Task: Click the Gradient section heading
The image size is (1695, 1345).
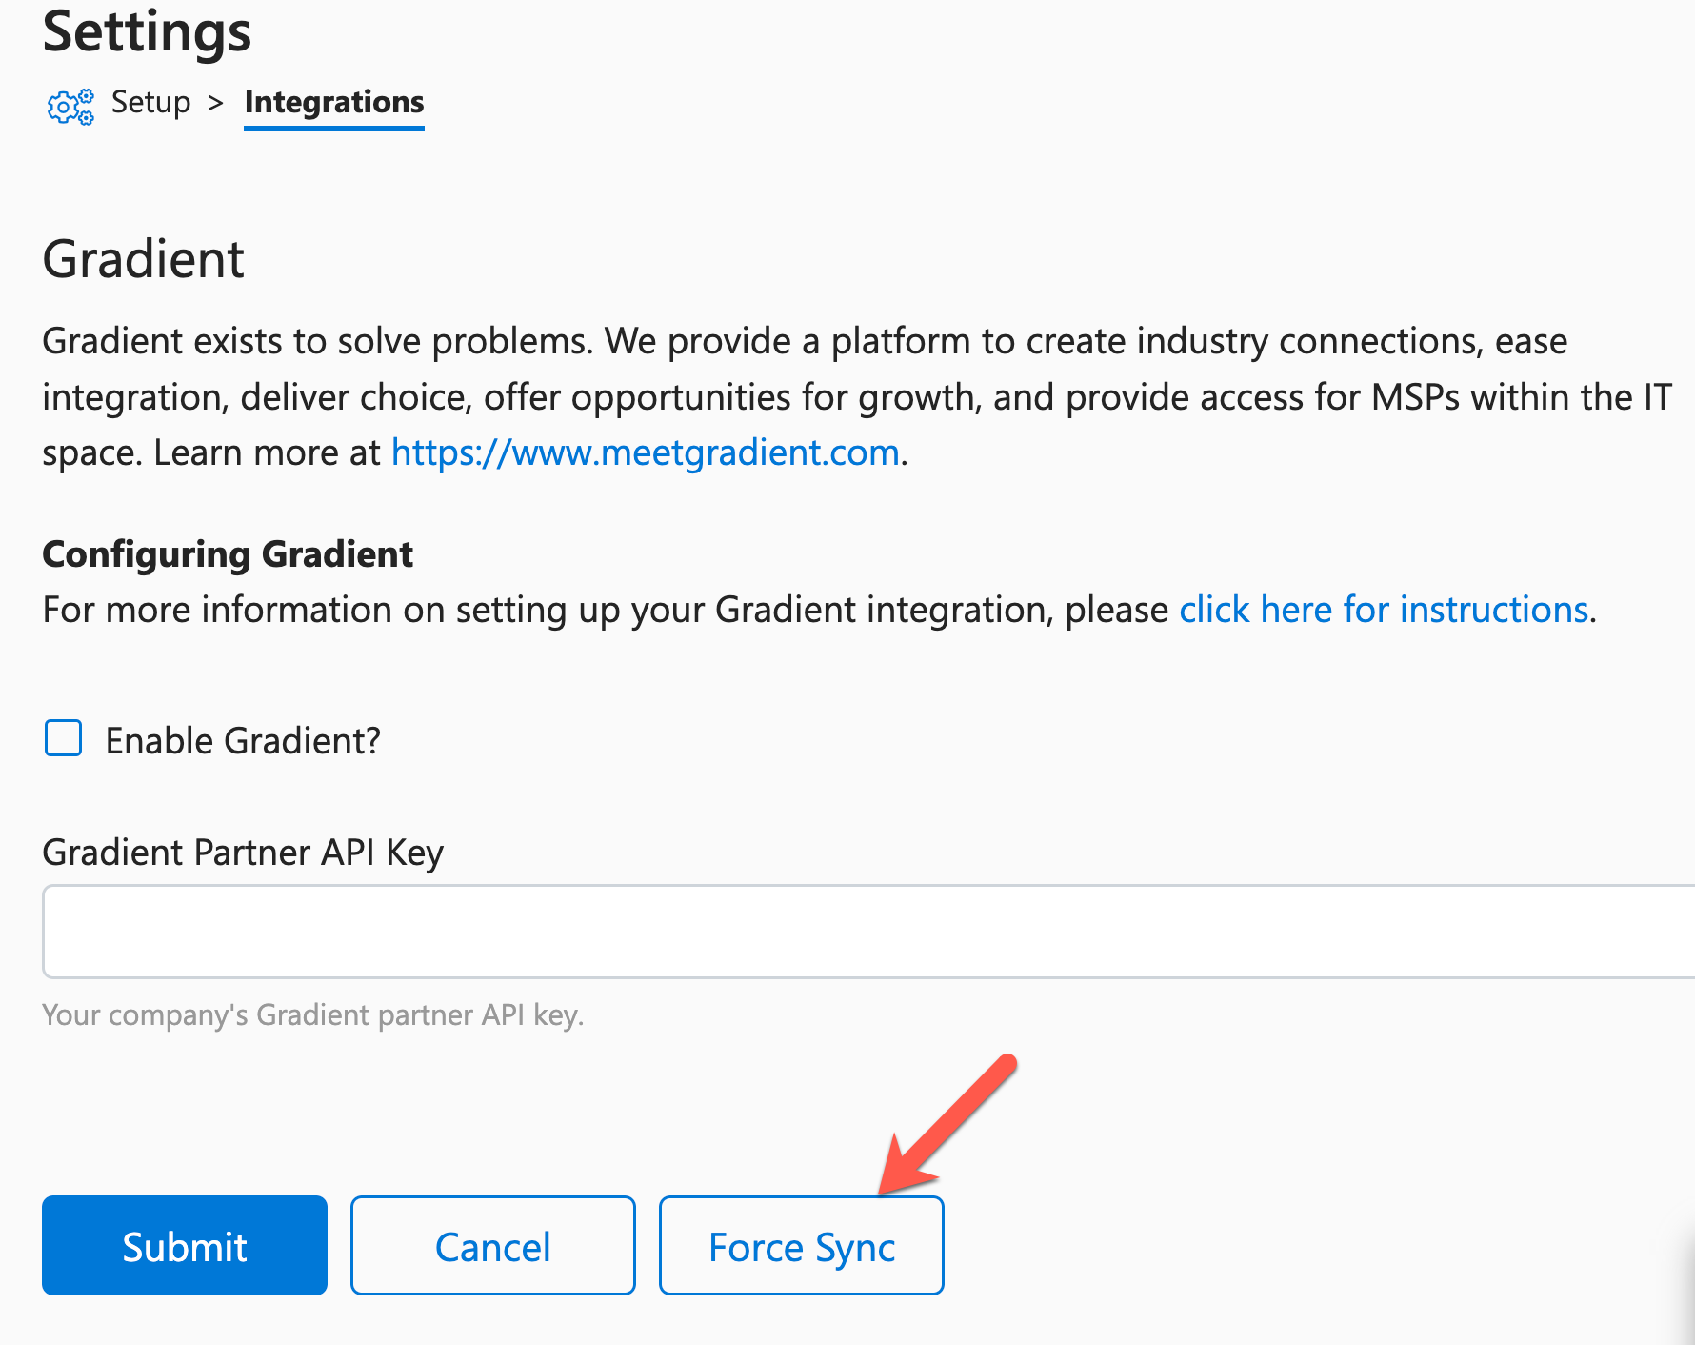Action: 142,258
